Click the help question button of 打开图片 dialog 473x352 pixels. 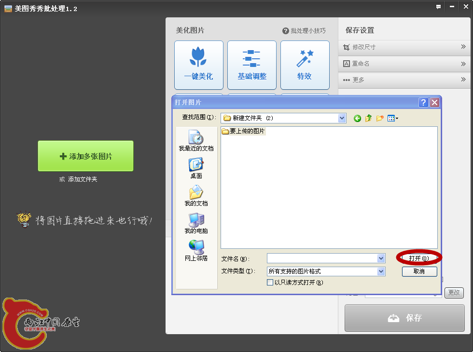(424, 102)
